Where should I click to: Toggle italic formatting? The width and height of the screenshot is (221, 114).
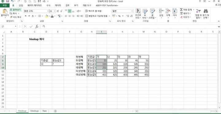pos(29,16)
